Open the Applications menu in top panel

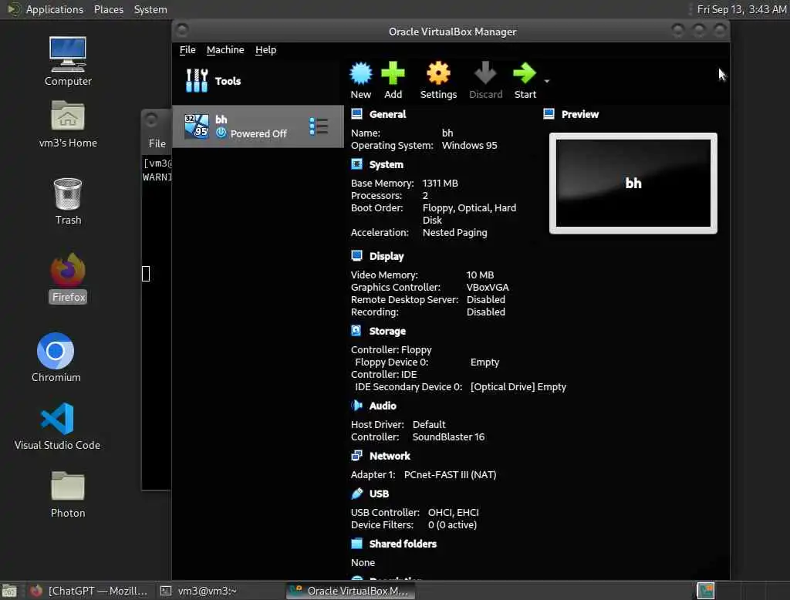click(x=55, y=9)
